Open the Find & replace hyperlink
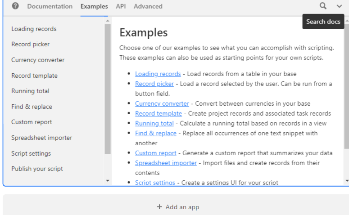Viewport: 349px width, 215px height. click(x=155, y=133)
